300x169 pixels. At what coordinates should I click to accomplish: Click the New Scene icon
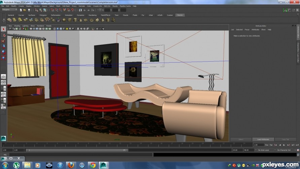click(21, 10)
